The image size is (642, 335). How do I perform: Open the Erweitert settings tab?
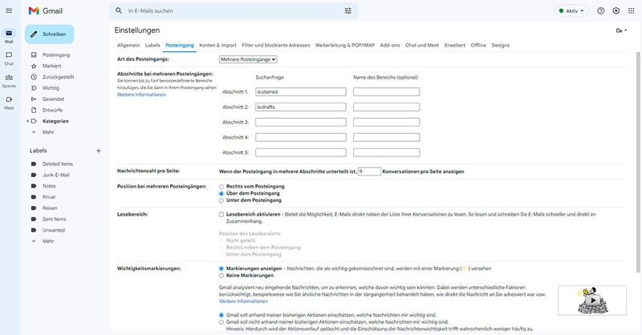coord(454,46)
